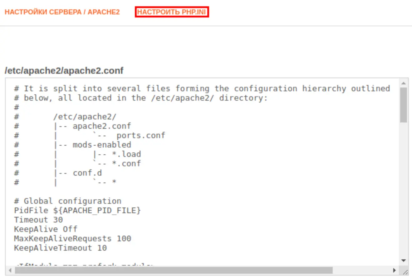Click mods-enabled in the hierarchy comment
Image resolution: width=412 pixels, height=280 pixels.
tap(102, 145)
